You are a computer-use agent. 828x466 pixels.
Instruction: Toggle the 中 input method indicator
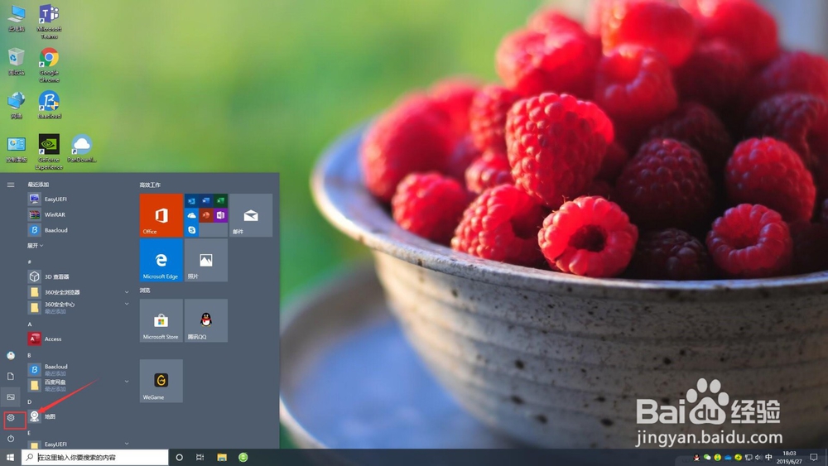tap(769, 457)
